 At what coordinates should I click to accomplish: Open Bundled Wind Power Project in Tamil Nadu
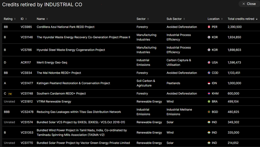[x=82, y=133]
